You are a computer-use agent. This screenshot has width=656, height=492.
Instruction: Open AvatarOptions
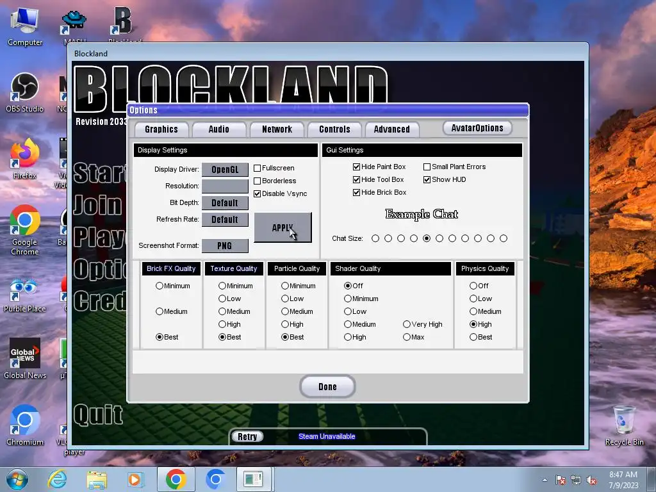click(x=477, y=128)
